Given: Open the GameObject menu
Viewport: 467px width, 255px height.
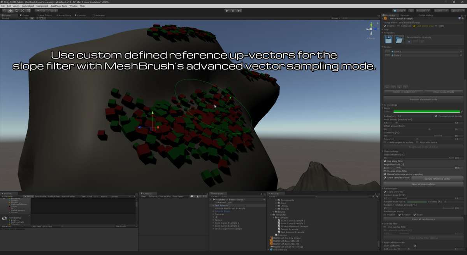Looking at the screenshot, I should pyautogui.click(x=28, y=6).
